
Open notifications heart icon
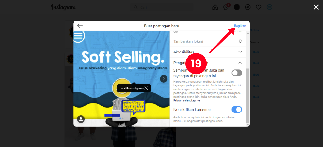point(259,7)
